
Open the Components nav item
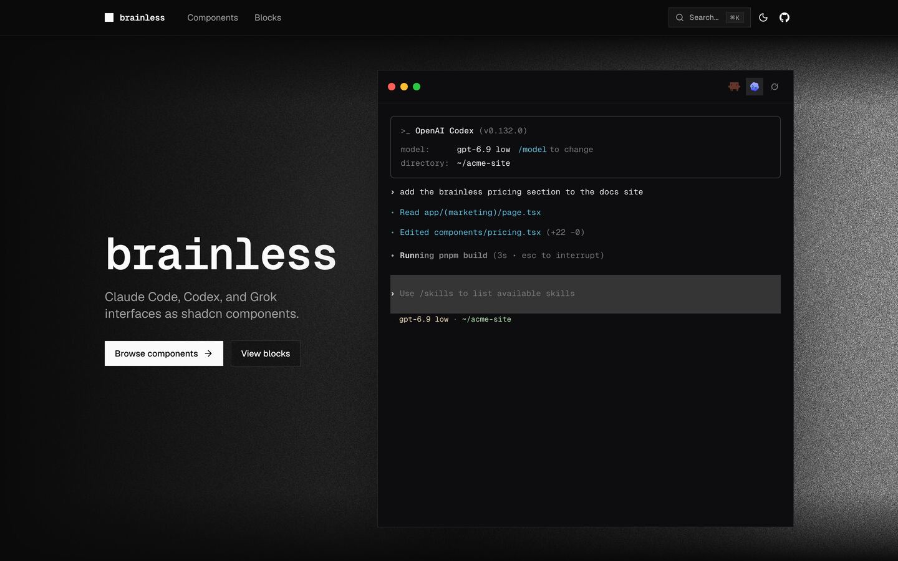(213, 17)
